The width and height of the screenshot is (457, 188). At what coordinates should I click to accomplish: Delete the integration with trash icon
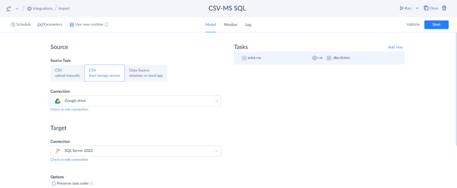(x=444, y=8)
